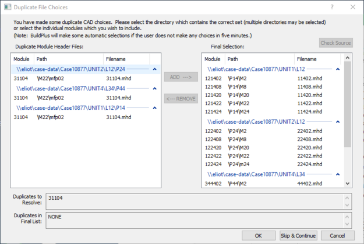This screenshot has width=364, height=244.
Task: Collapse the UNIT1\L12\P14 group in duplicate list
Action: 154,108
